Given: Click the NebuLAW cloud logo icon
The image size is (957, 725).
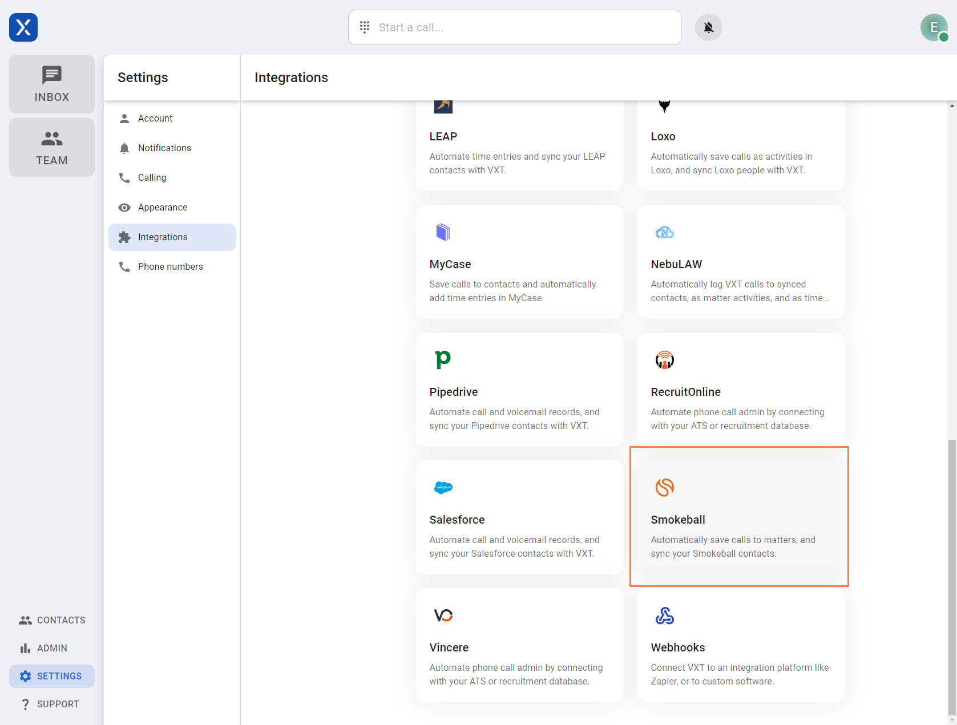Looking at the screenshot, I should pos(665,232).
